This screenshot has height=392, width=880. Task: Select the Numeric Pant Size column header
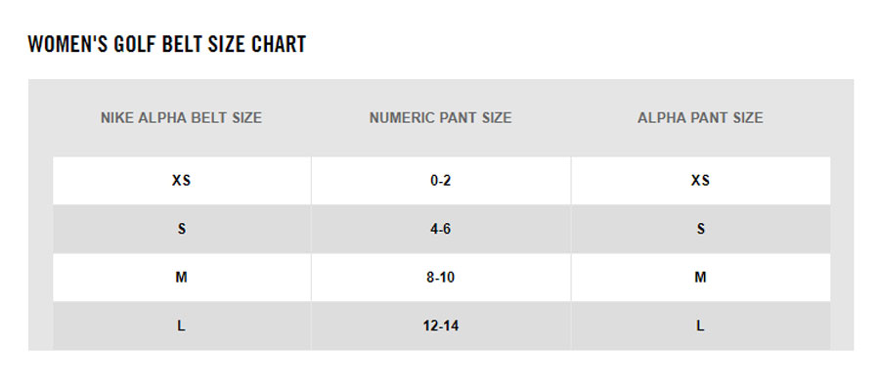pos(440,118)
